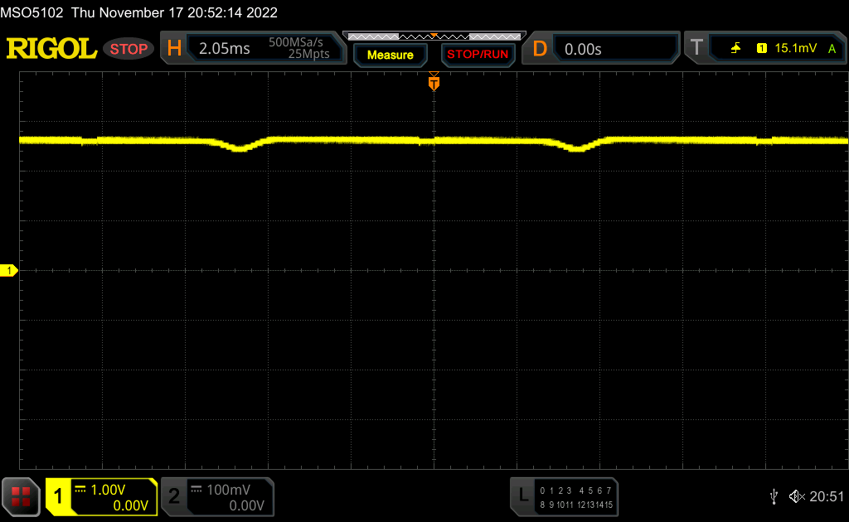Click the RIGOL logo

(x=51, y=49)
